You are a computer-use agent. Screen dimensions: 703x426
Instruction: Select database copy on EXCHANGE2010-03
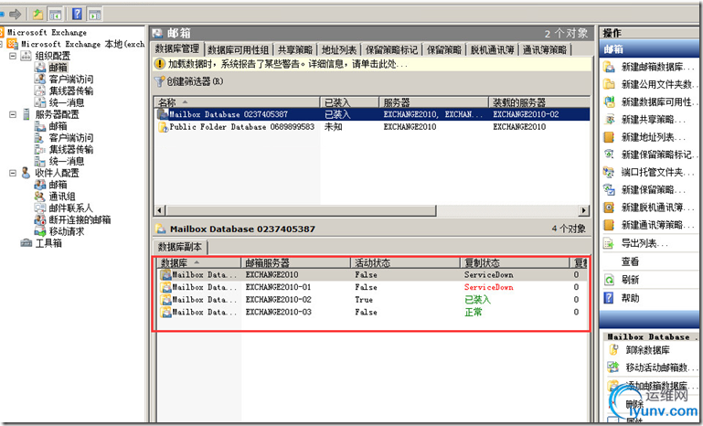372,312
